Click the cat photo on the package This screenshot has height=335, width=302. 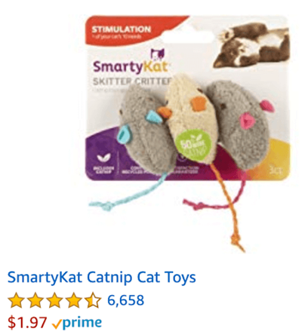pyautogui.click(x=251, y=45)
